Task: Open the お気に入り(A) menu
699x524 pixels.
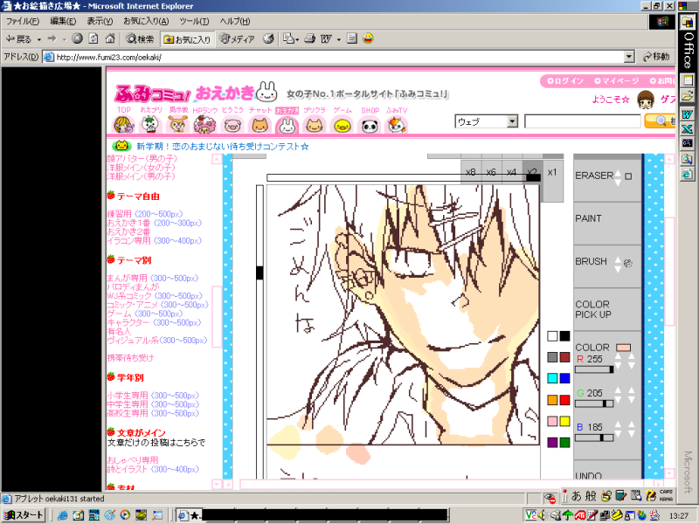Action: pyautogui.click(x=146, y=21)
